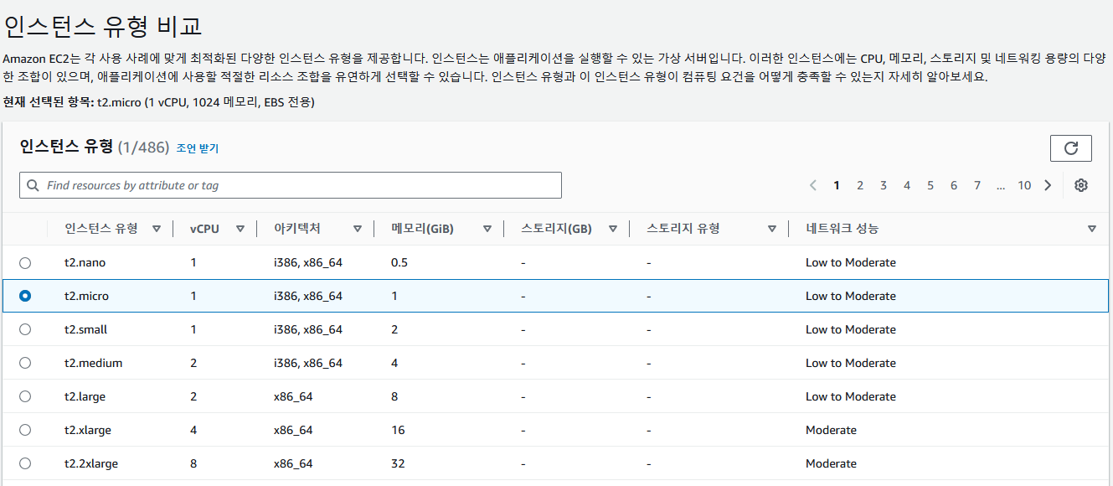The image size is (1113, 486).
Task: Refresh the instance type list
Action: tap(1070, 148)
